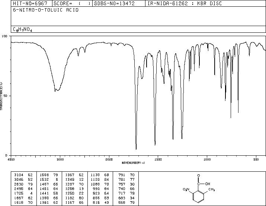Screen dimensions: 266x206
Task: Click the WAVENUMBER axis title
Action: (x=133, y=163)
